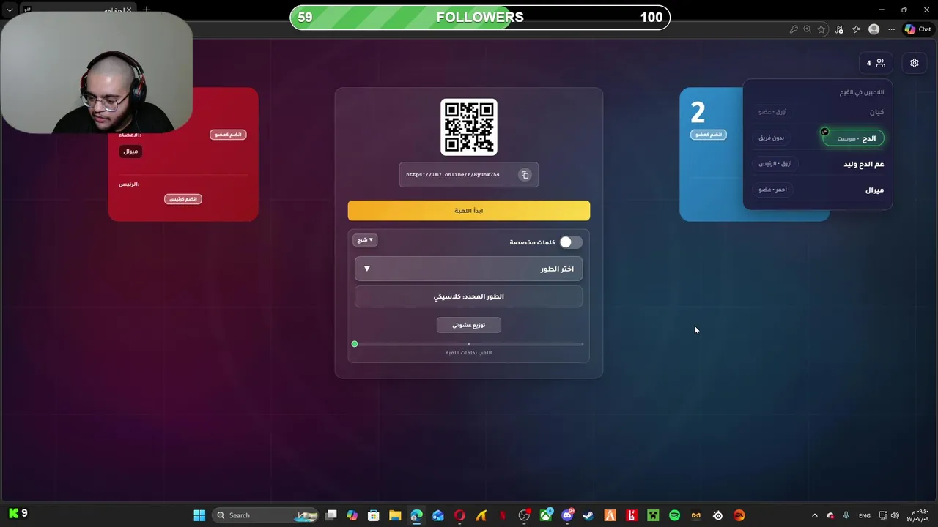Select player عم الدح وليد in the list
The width and height of the screenshot is (938, 527).
pos(864,164)
